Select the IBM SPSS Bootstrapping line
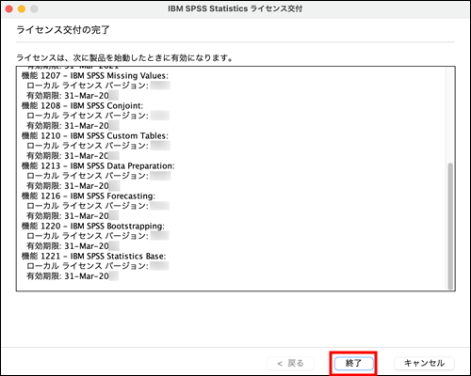The height and width of the screenshot is (376, 471). pyautogui.click(x=93, y=227)
